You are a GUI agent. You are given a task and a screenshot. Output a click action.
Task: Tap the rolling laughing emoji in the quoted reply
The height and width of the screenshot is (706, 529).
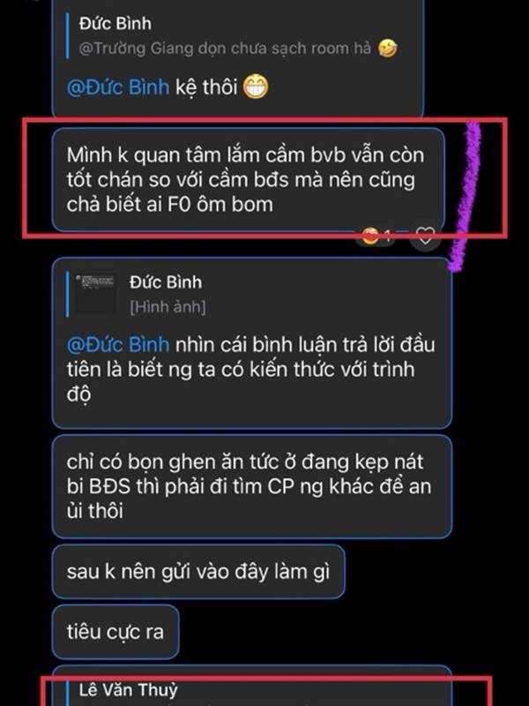(x=387, y=48)
